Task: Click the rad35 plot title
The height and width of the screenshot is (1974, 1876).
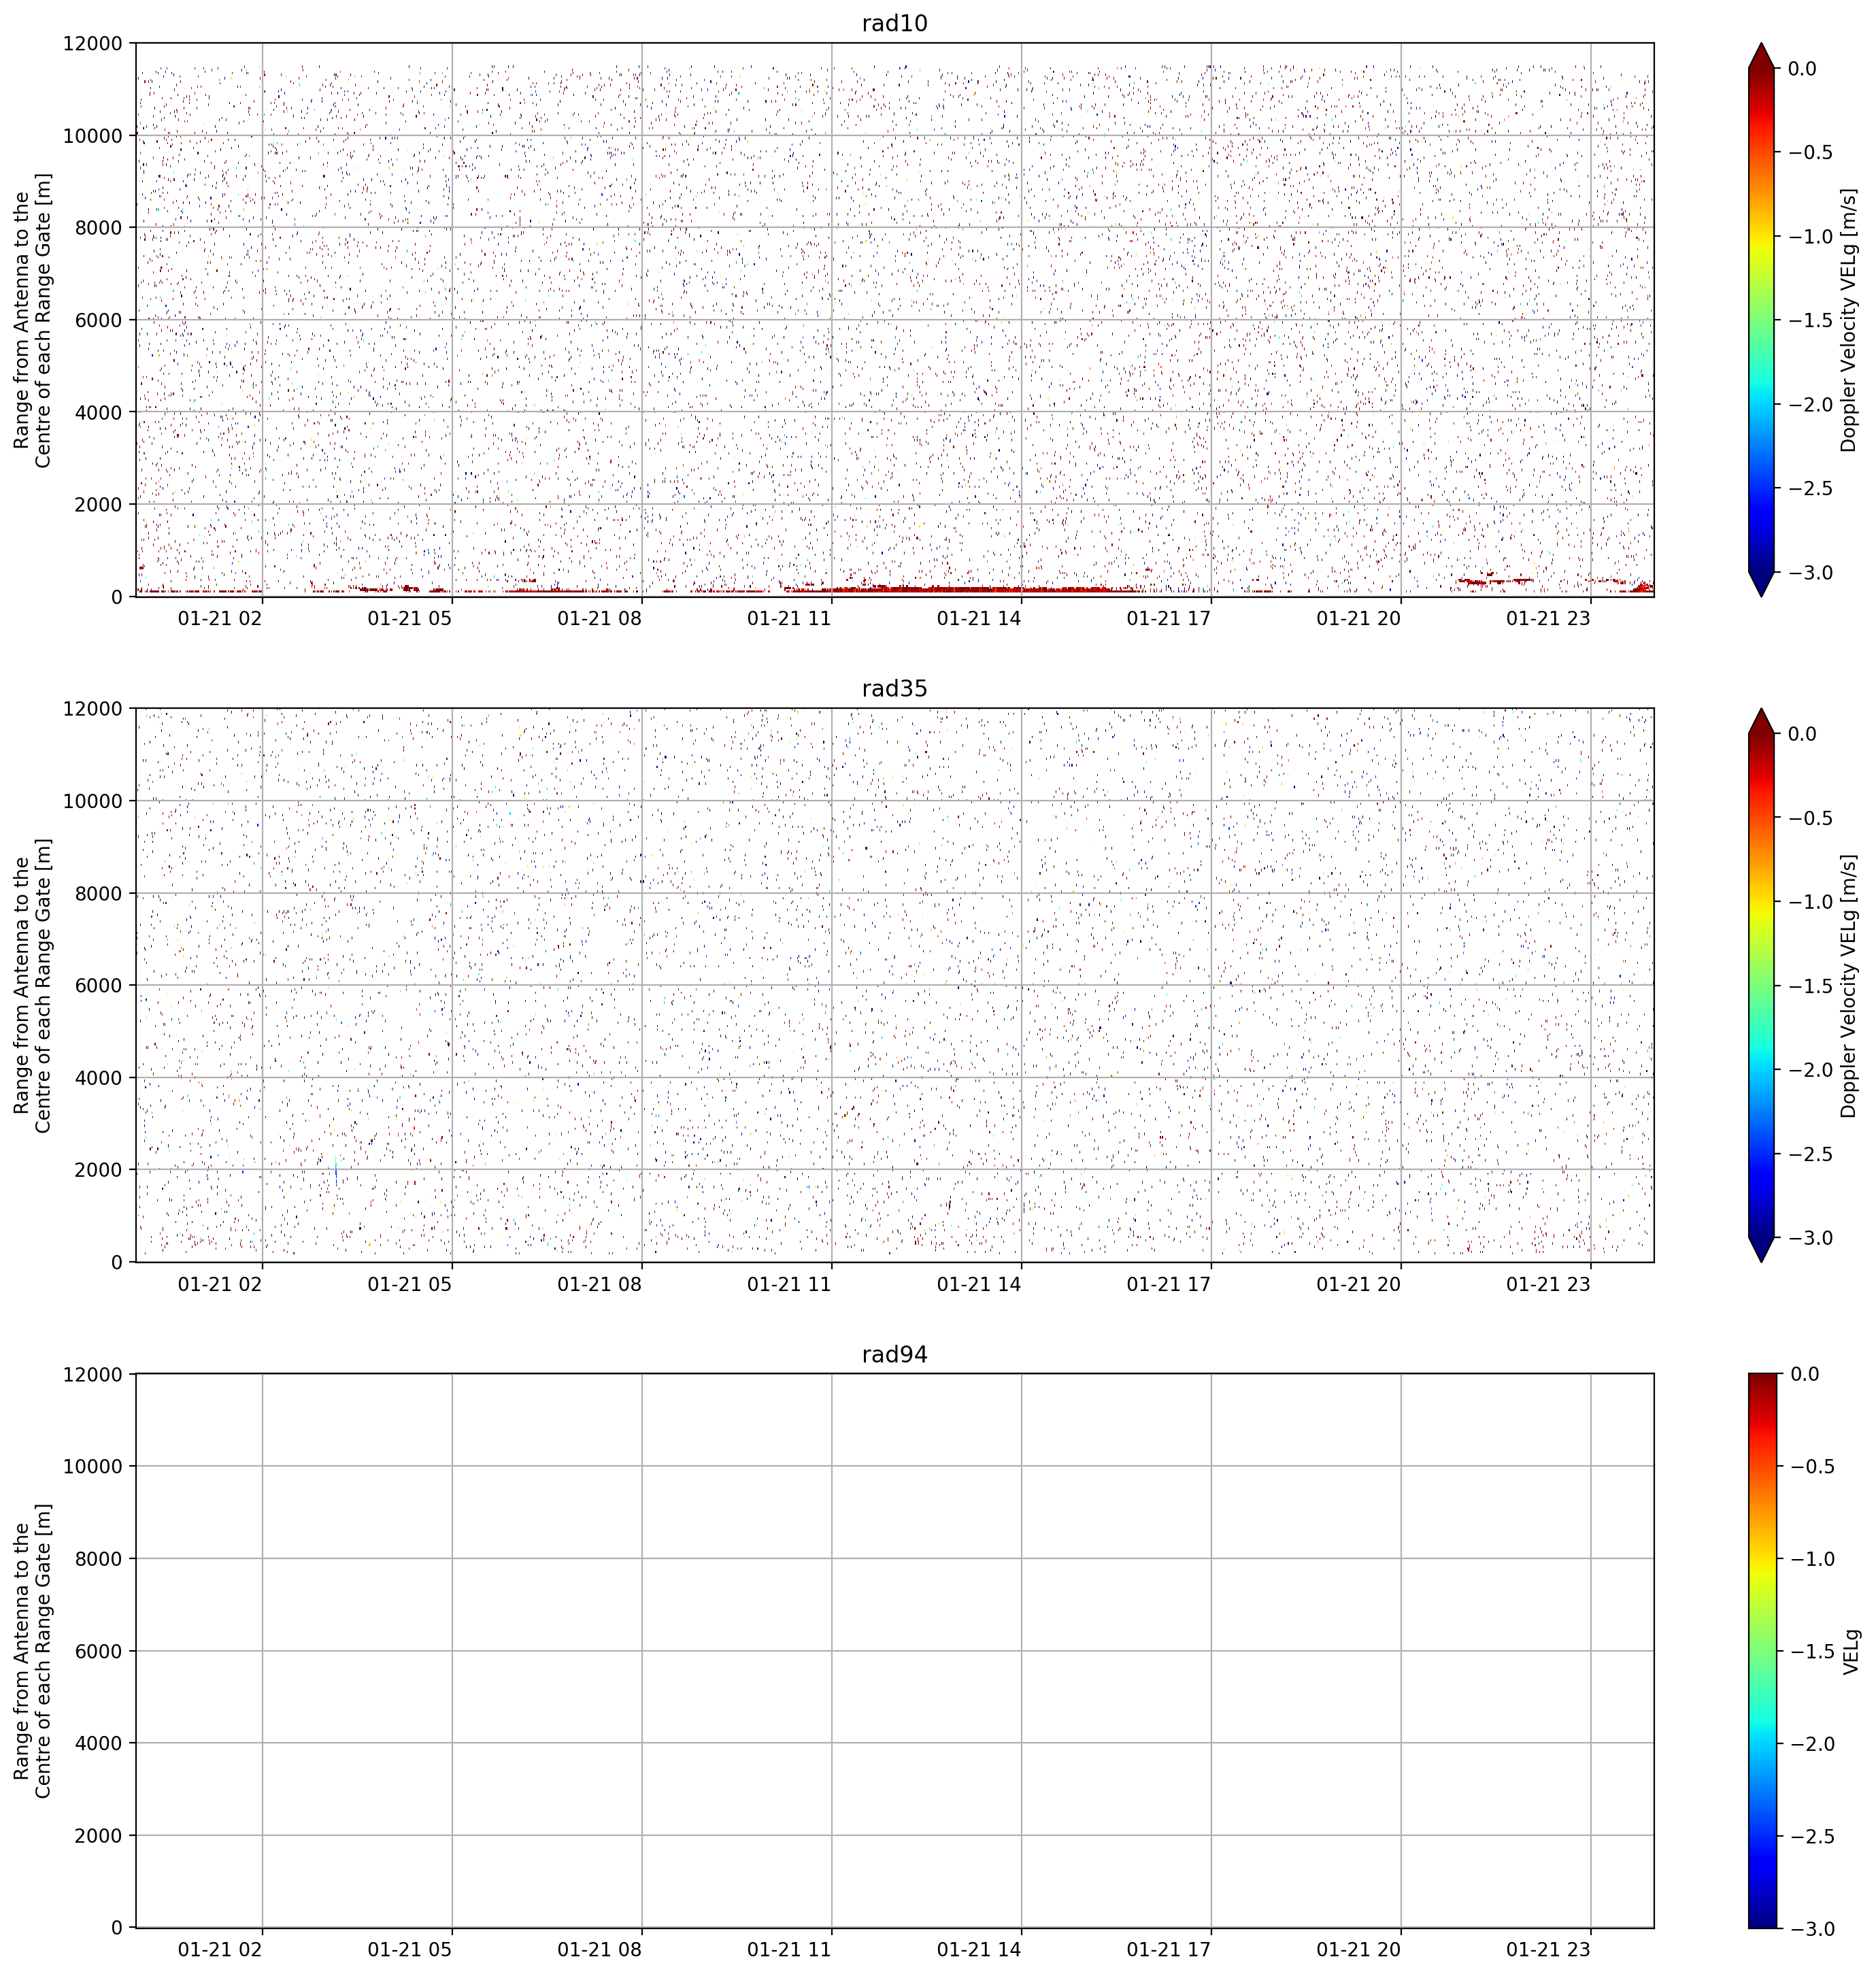Action: point(894,688)
